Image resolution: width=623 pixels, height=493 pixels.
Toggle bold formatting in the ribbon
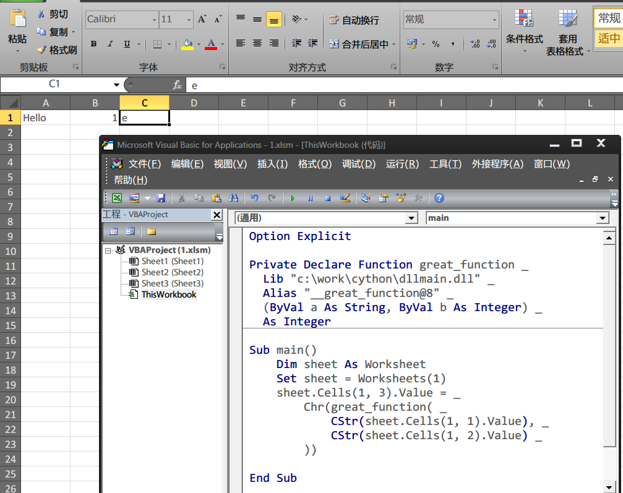coord(93,45)
